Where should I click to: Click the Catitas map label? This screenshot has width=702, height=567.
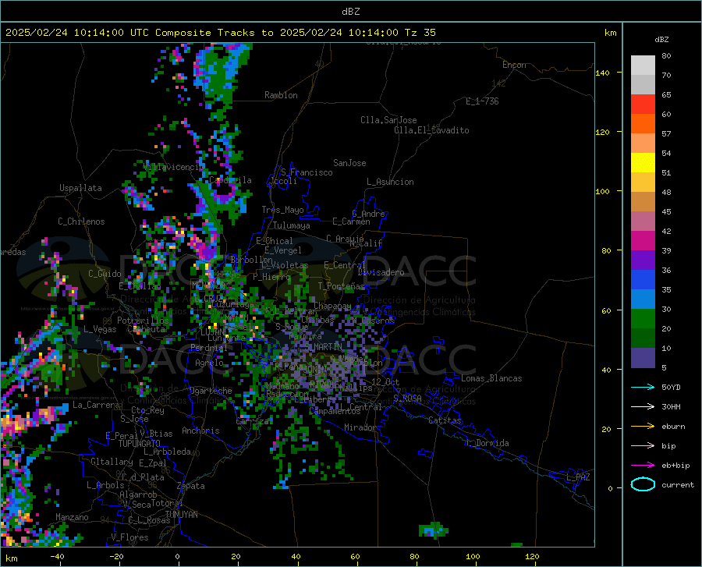[x=445, y=420]
